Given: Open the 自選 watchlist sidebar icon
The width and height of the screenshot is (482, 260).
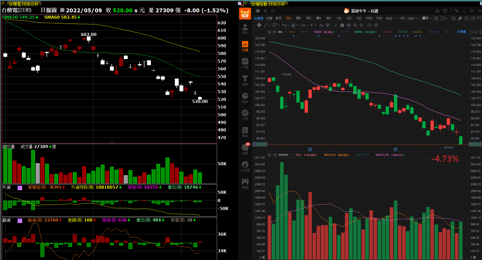Looking at the screenshot, I should point(245,46).
